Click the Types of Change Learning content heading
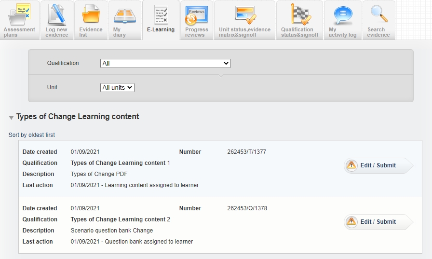432x259 pixels. coord(78,117)
